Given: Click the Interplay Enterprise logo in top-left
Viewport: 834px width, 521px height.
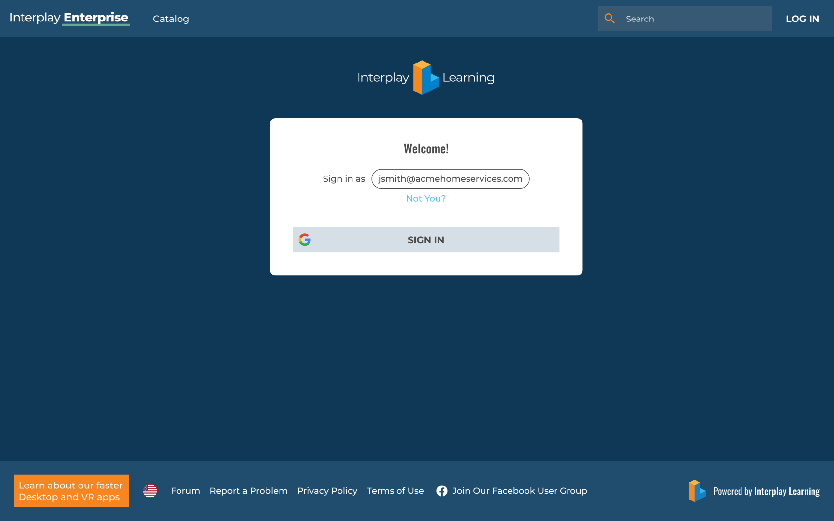Looking at the screenshot, I should (69, 18).
